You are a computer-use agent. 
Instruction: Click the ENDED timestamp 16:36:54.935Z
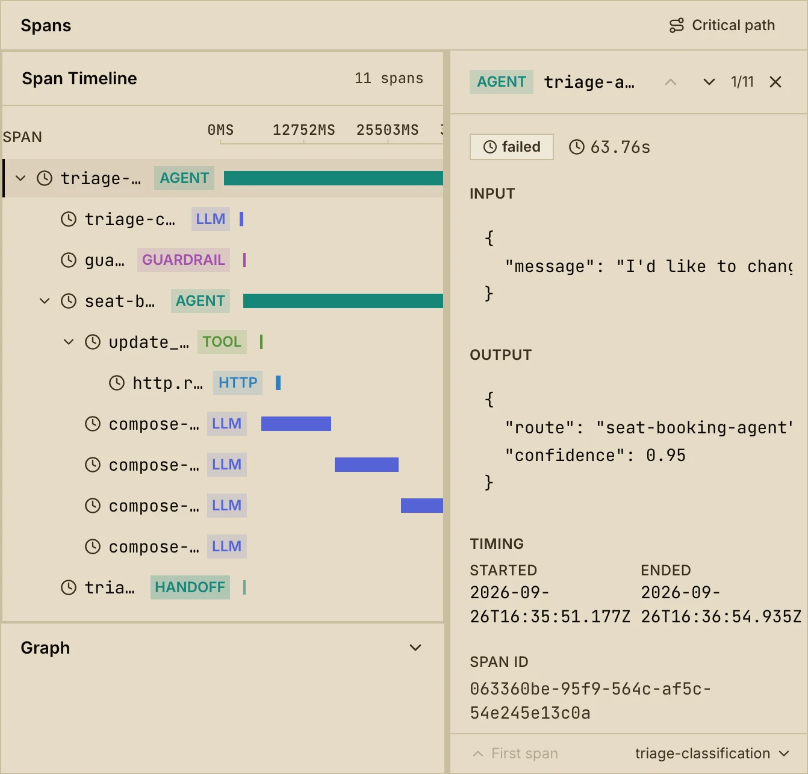721,604
